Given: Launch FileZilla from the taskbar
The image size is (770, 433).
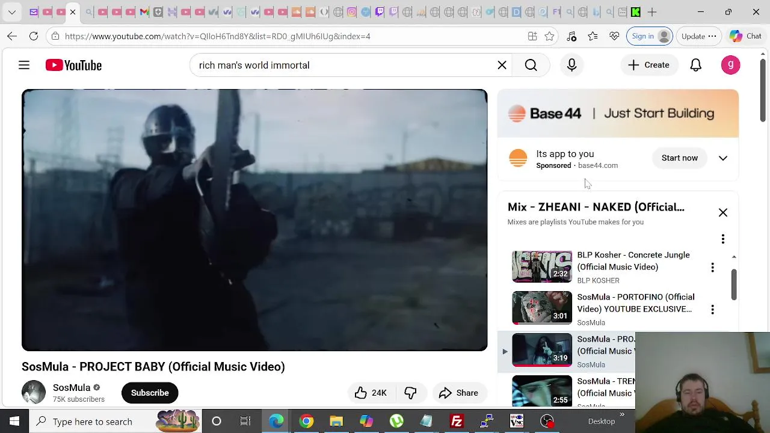Looking at the screenshot, I should 457,421.
